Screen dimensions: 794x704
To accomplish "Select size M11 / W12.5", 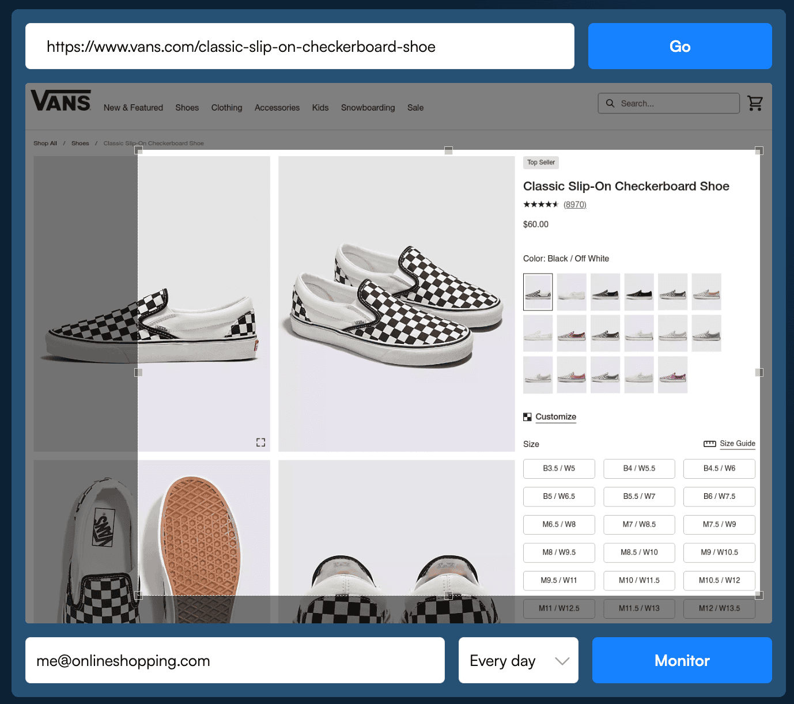I will point(559,608).
